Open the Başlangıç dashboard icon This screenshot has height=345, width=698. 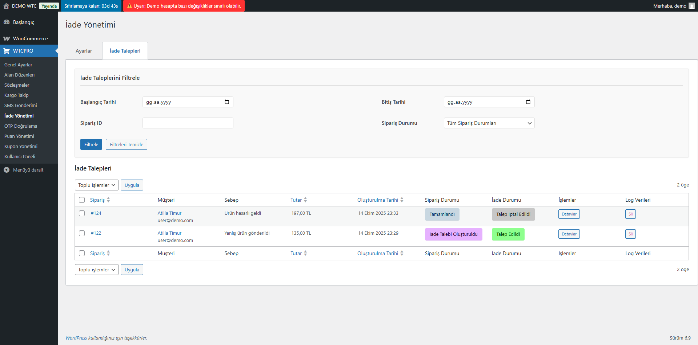pyautogui.click(x=7, y=22)
